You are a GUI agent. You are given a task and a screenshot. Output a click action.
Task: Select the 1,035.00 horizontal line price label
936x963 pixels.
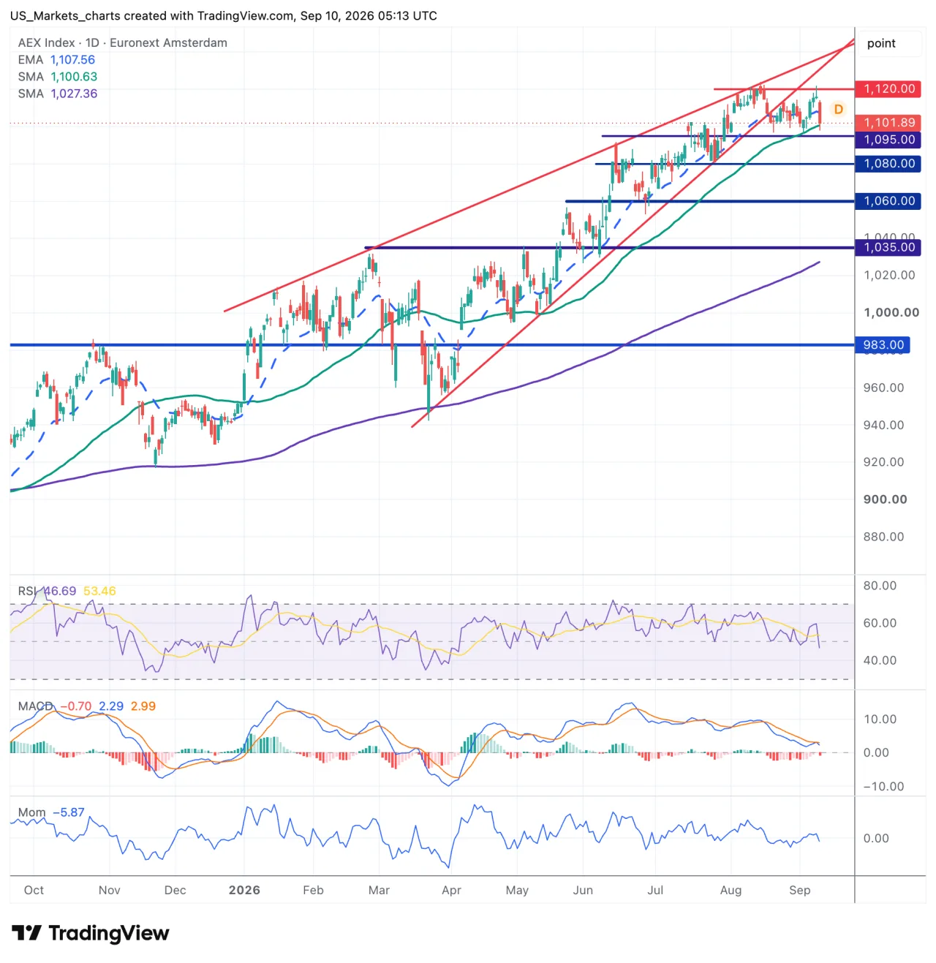tap(888, 247)
